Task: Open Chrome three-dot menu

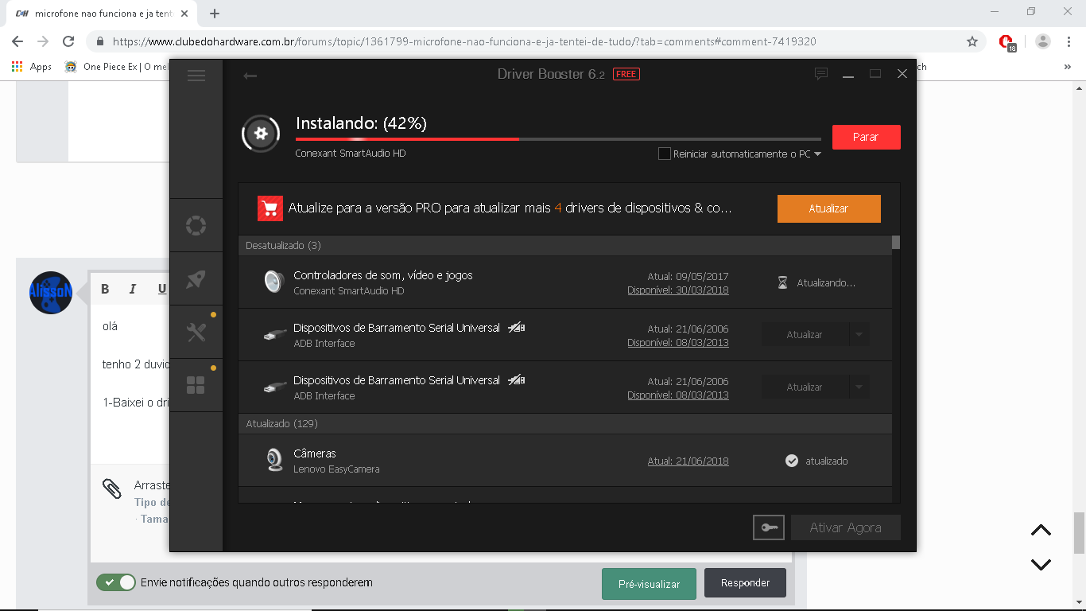Action: 1069,41
